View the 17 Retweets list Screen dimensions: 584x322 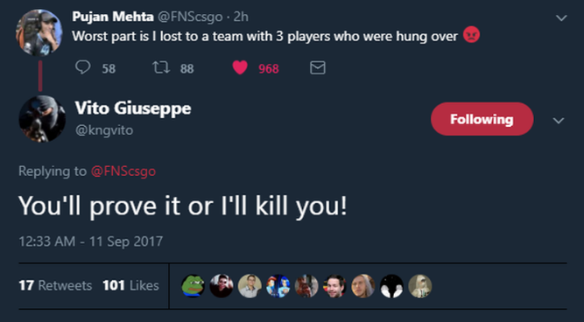(x=55, y=285)
